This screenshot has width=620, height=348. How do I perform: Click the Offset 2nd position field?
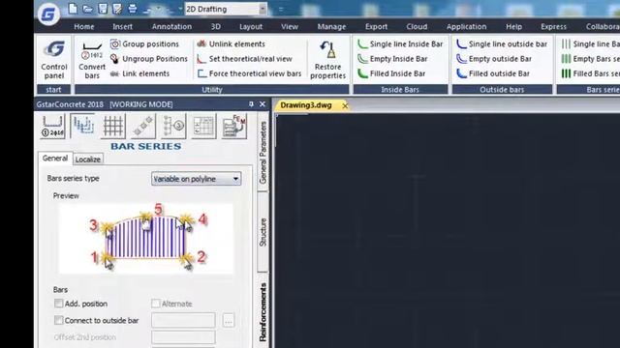coord(183,337)
